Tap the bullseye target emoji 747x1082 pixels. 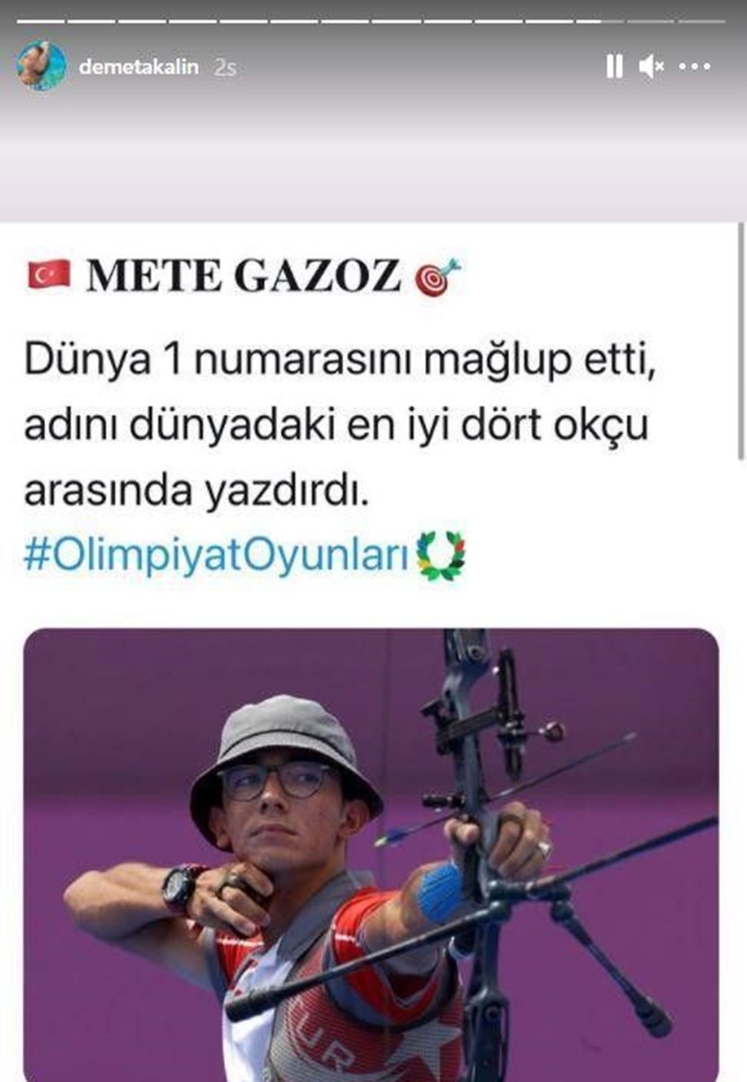click(x=438, y=277)
